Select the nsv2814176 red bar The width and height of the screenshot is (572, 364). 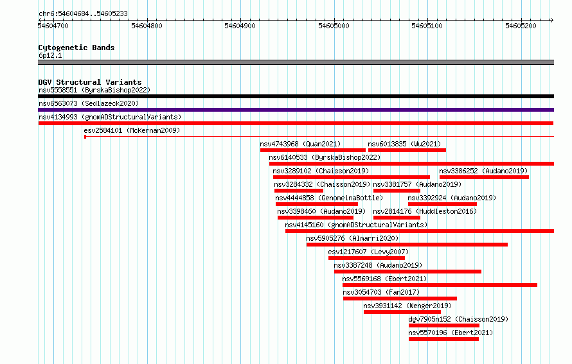point(397,218)
